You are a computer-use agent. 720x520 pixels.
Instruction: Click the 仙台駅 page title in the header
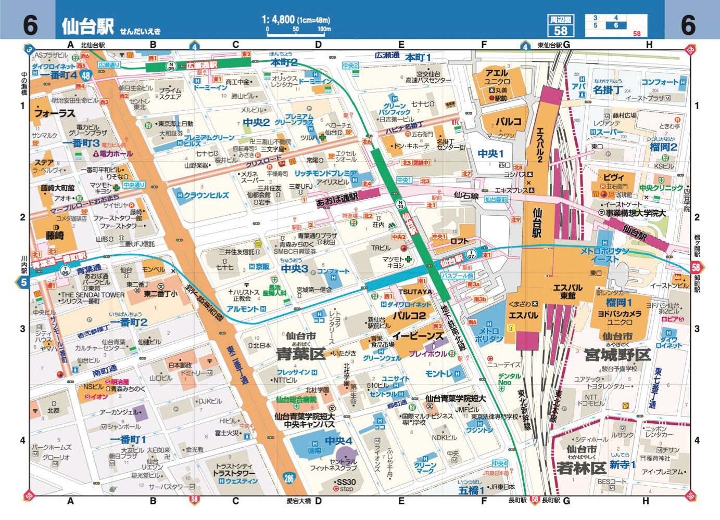tap(87, 25)
